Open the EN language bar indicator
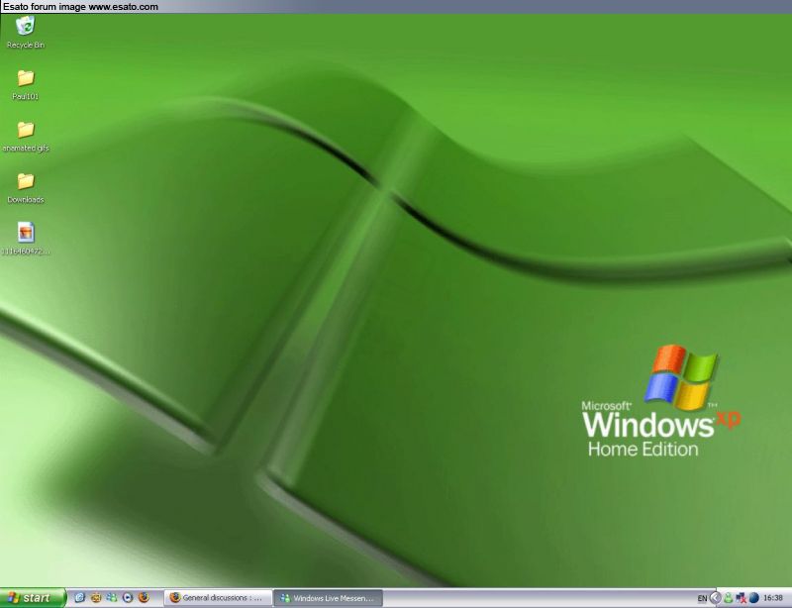Viewport: 792px width, 608px height. coord(702,598)
